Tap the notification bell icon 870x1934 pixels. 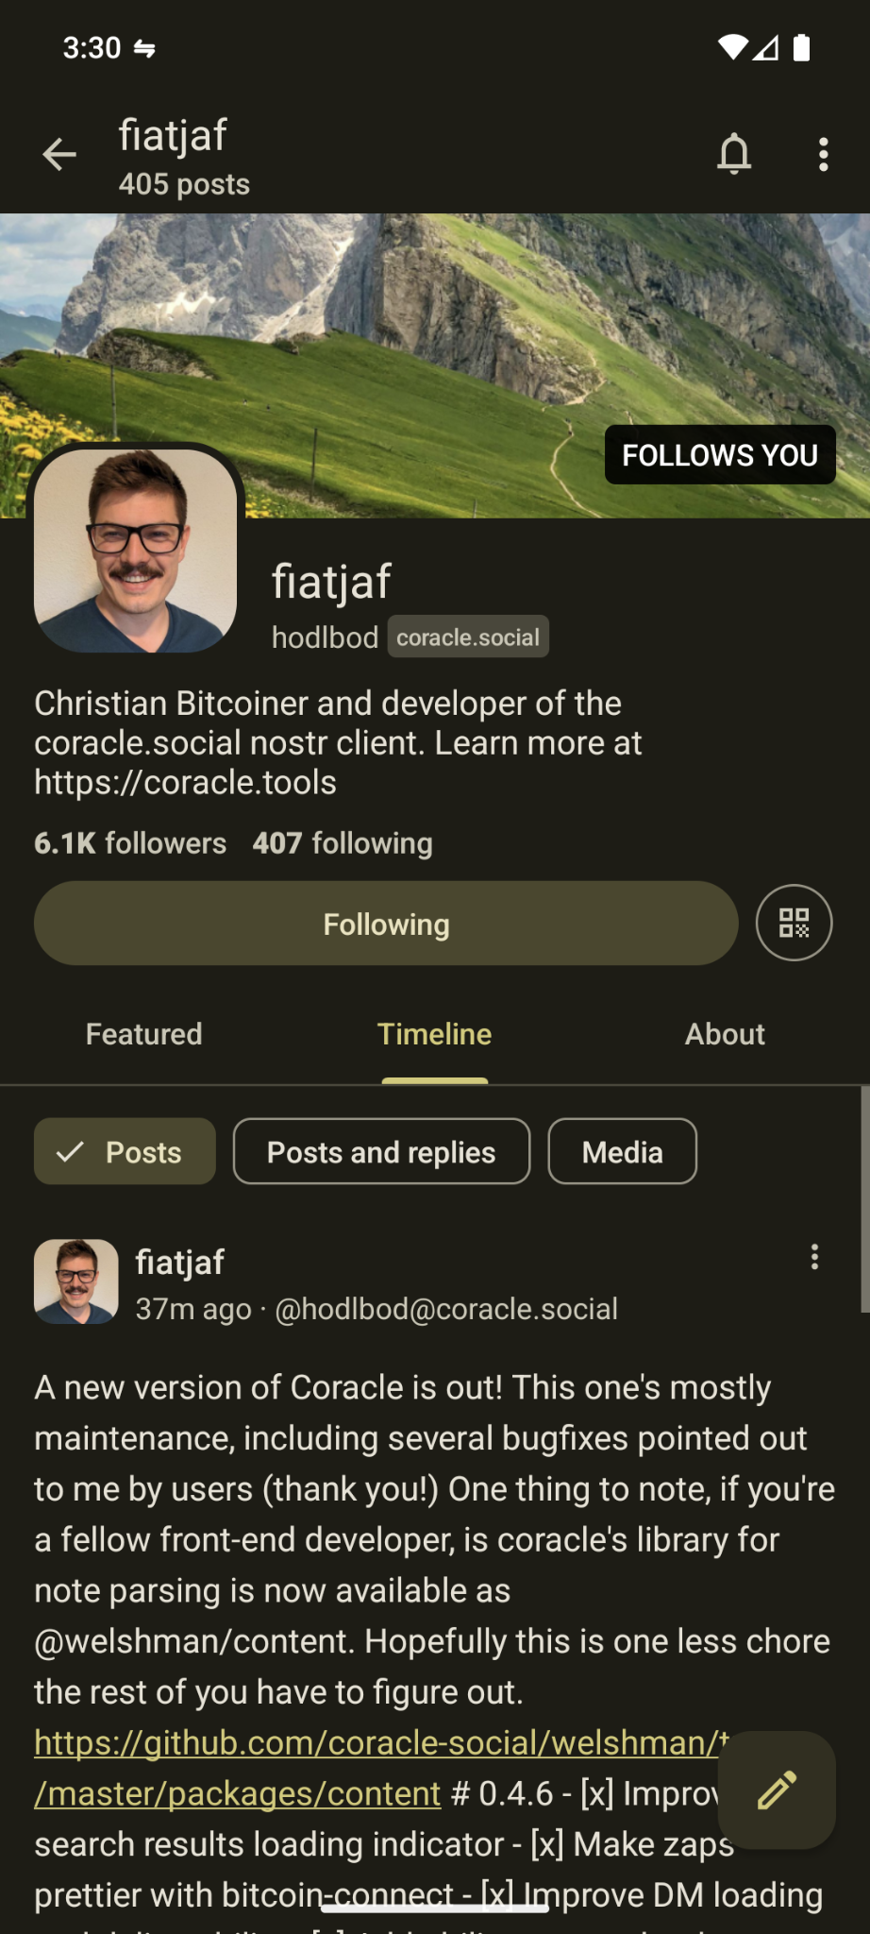tap(734, 154)
